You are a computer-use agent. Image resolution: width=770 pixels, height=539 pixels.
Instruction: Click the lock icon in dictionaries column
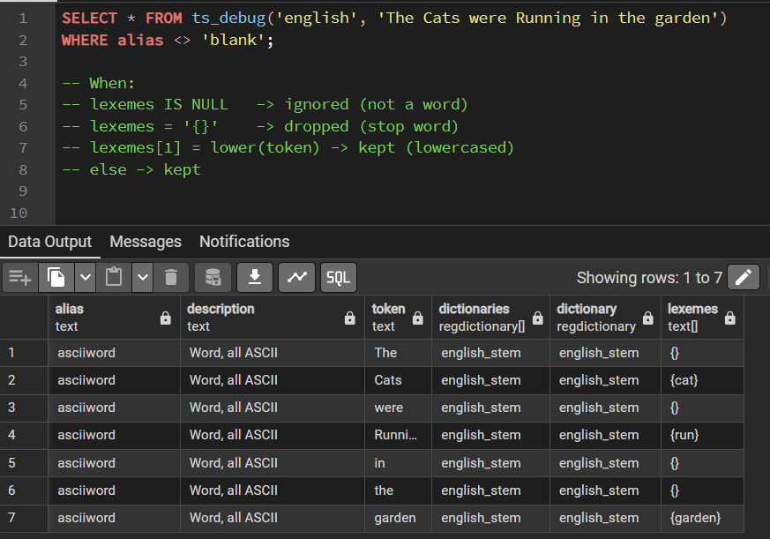(x=538, y=318)
